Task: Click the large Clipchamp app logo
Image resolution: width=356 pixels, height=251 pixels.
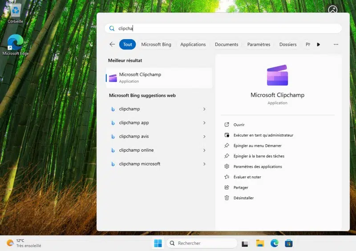Action: point(277,75)
